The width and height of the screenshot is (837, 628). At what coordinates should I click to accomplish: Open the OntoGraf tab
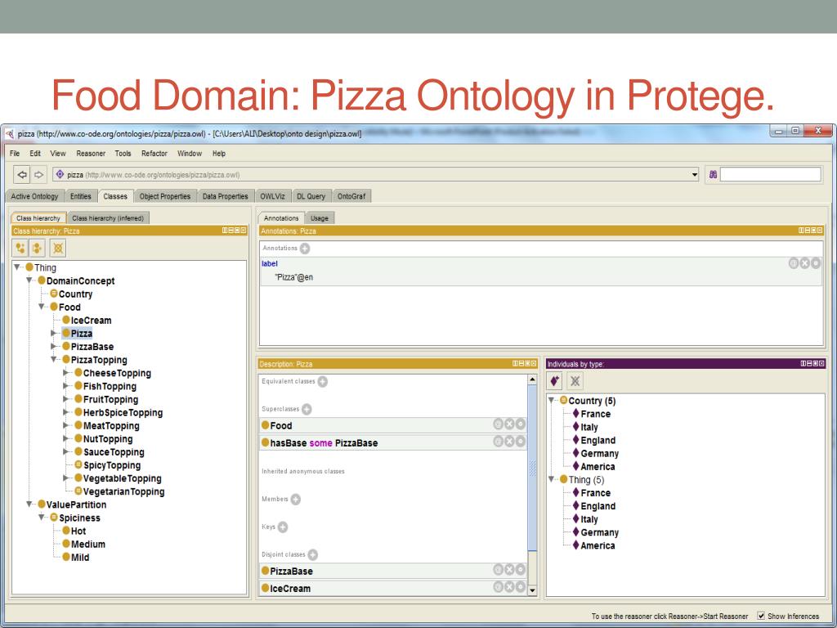tap(351, 196)
